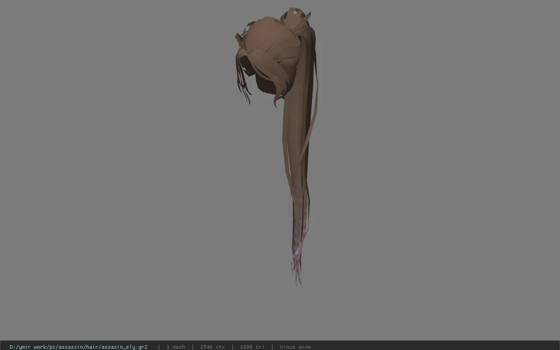Image resolution: width=560 pixels, height=350 pixels.
Task: Click the '1588 tri' triangle count
Action: pos(252,347)
